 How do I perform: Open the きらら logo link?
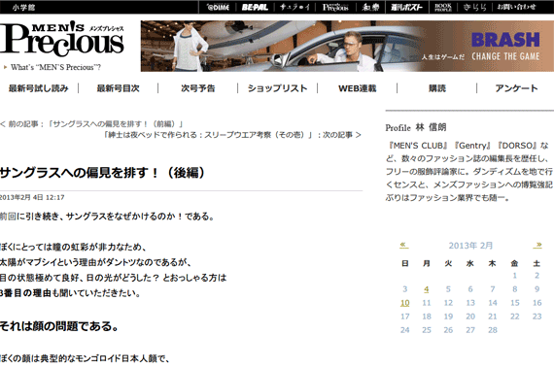coord(475,7)
